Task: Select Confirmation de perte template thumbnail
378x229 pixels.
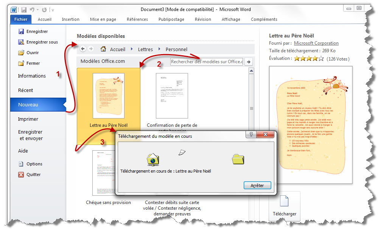Action: click(x=172, y=96)
